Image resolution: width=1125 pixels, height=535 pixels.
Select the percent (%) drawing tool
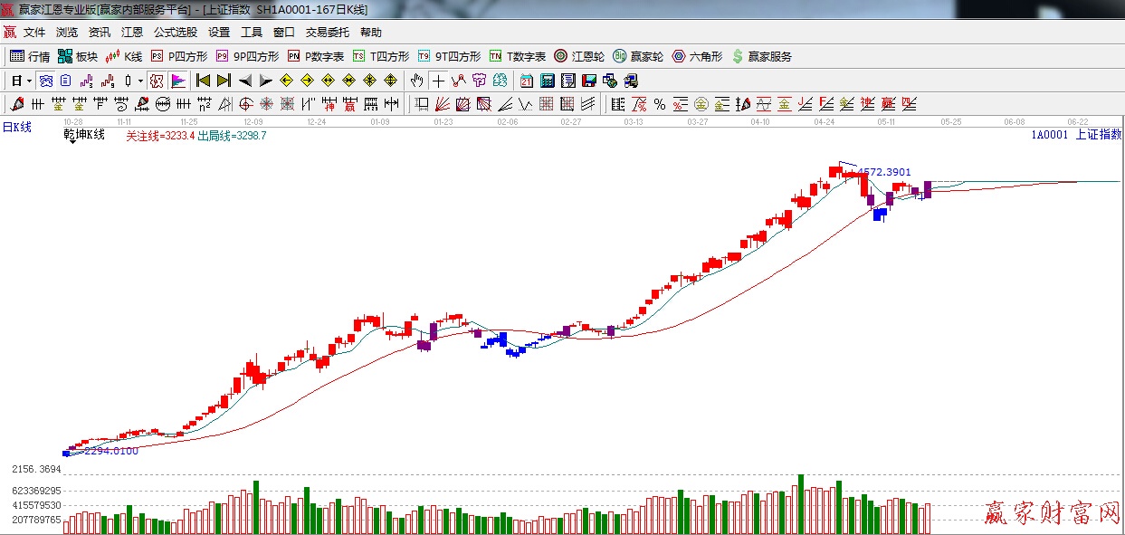660,104
